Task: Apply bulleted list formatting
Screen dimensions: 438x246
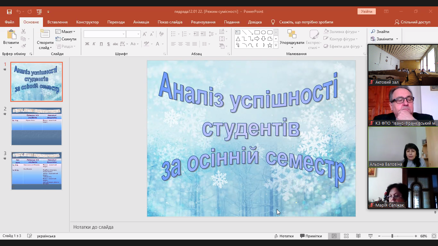Action: [173, 33]
